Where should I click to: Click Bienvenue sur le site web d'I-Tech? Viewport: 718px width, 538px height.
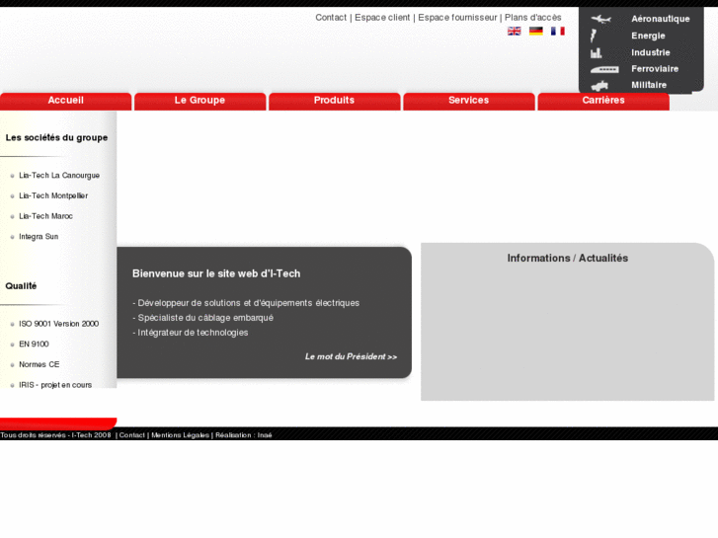(x=216, y=273)
